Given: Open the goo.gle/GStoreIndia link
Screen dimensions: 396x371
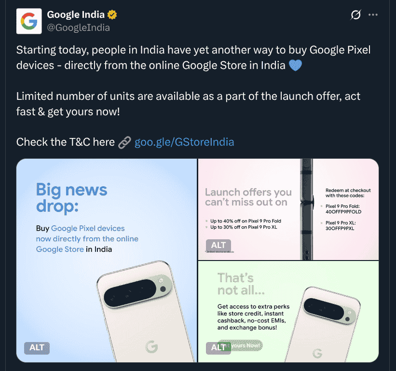Looking at the screenshot, I should click(184, 142).
